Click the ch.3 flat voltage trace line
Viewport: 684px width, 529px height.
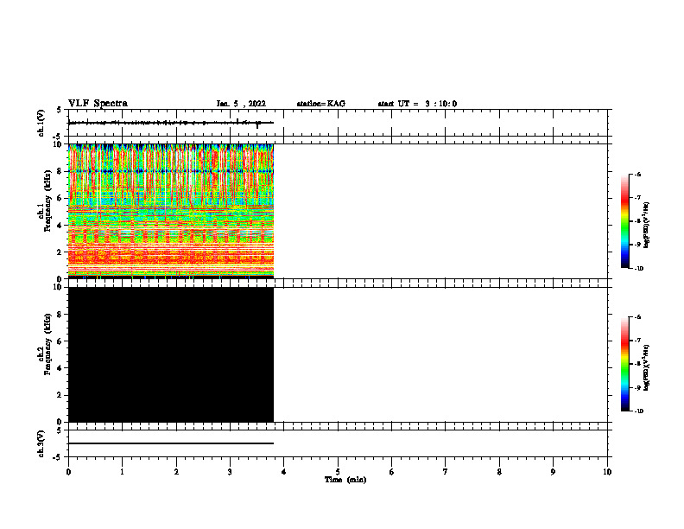pos(171,443)
